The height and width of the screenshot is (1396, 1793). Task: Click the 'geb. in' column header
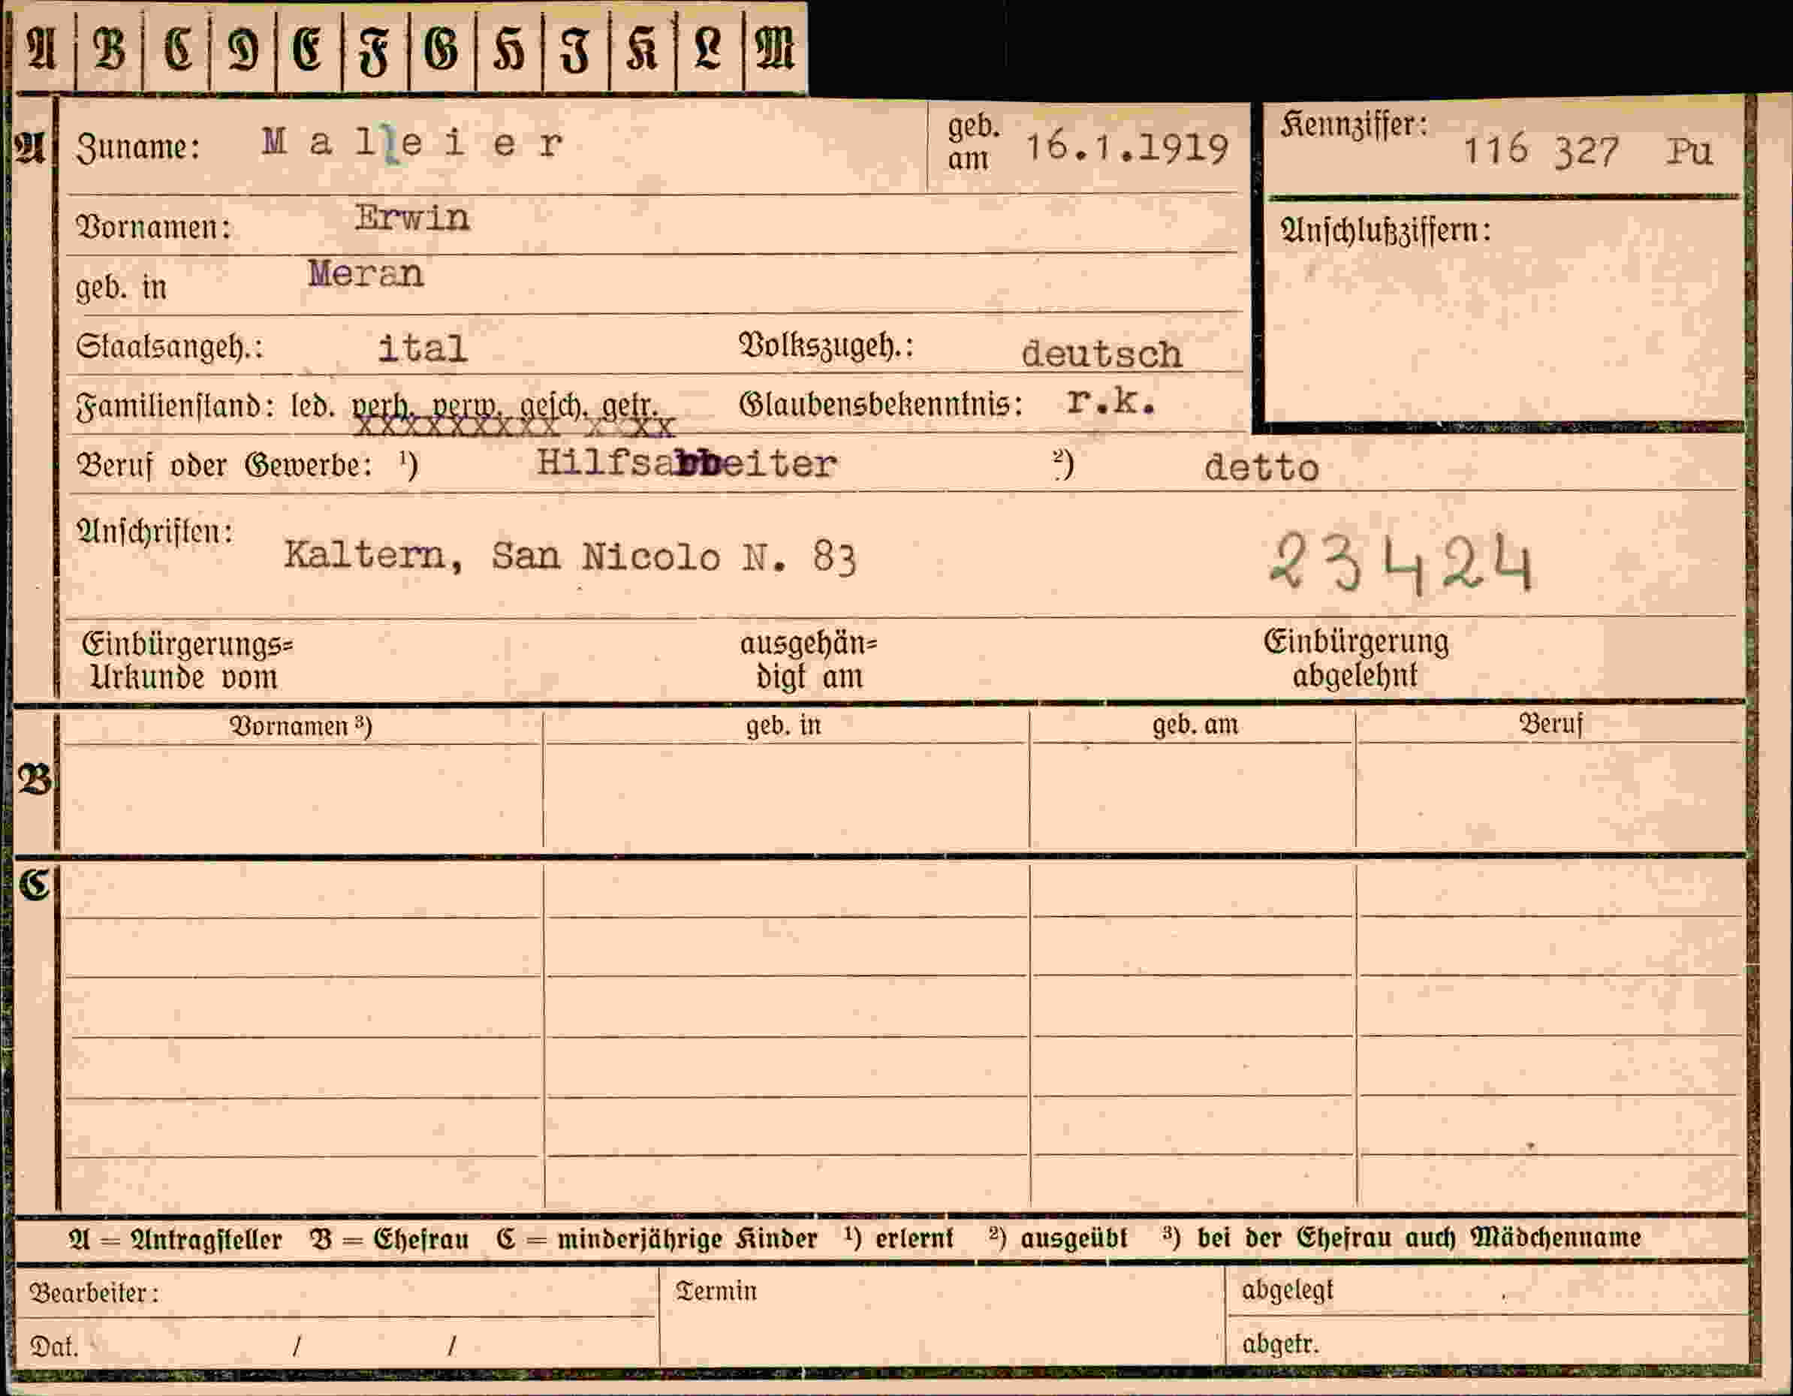tap(783, 725)
